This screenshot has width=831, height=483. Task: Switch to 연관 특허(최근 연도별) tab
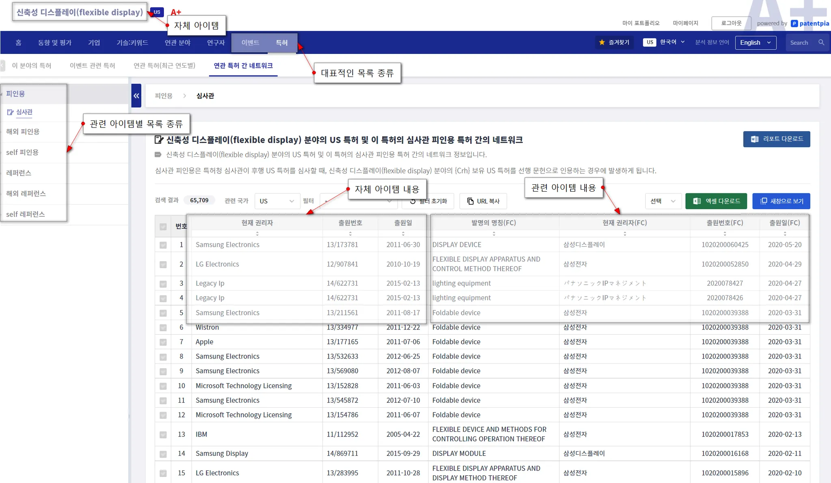click(x=164, y=66)
